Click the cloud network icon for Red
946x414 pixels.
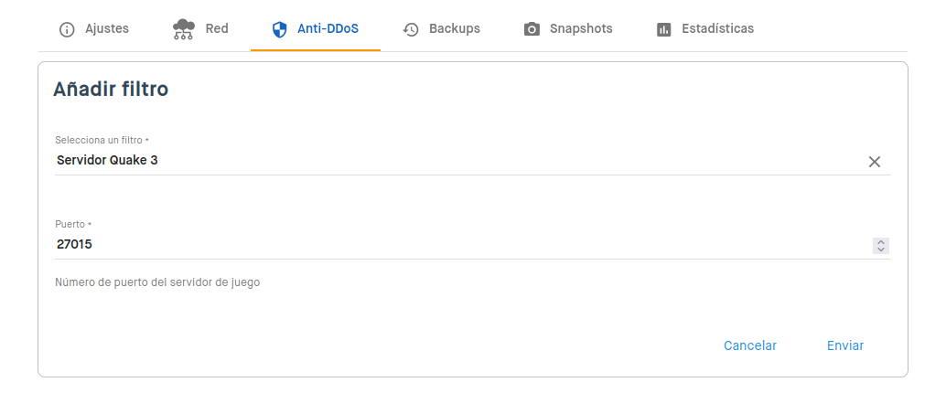(183, 29)
